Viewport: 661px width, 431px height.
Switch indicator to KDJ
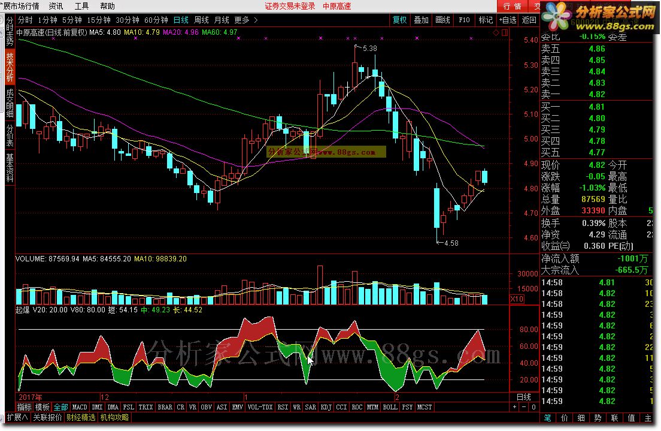click(x=326, y=408)
